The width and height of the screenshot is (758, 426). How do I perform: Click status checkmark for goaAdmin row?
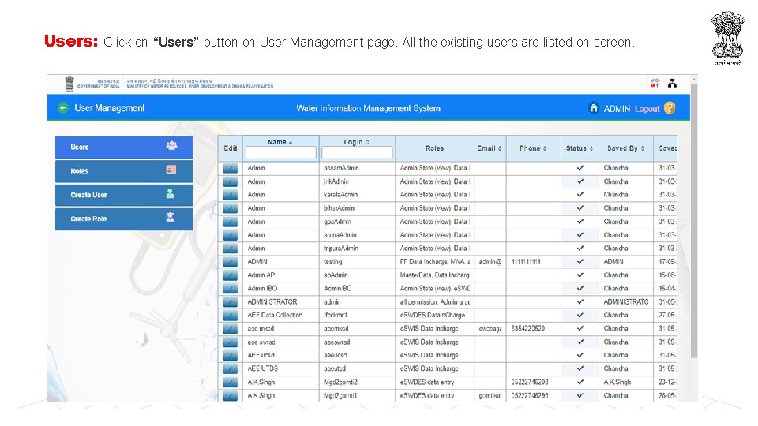(580, 222)
